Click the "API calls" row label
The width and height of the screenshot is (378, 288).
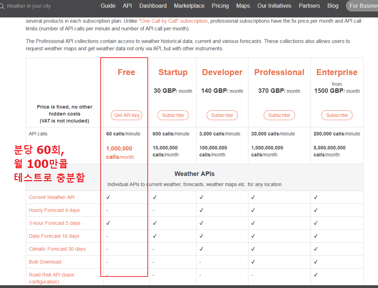coord(38,134)
